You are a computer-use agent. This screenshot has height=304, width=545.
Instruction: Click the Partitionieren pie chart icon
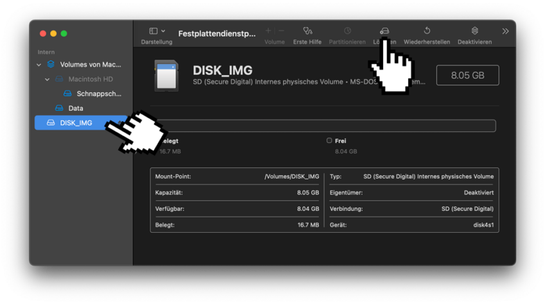[x=347, y=31]
